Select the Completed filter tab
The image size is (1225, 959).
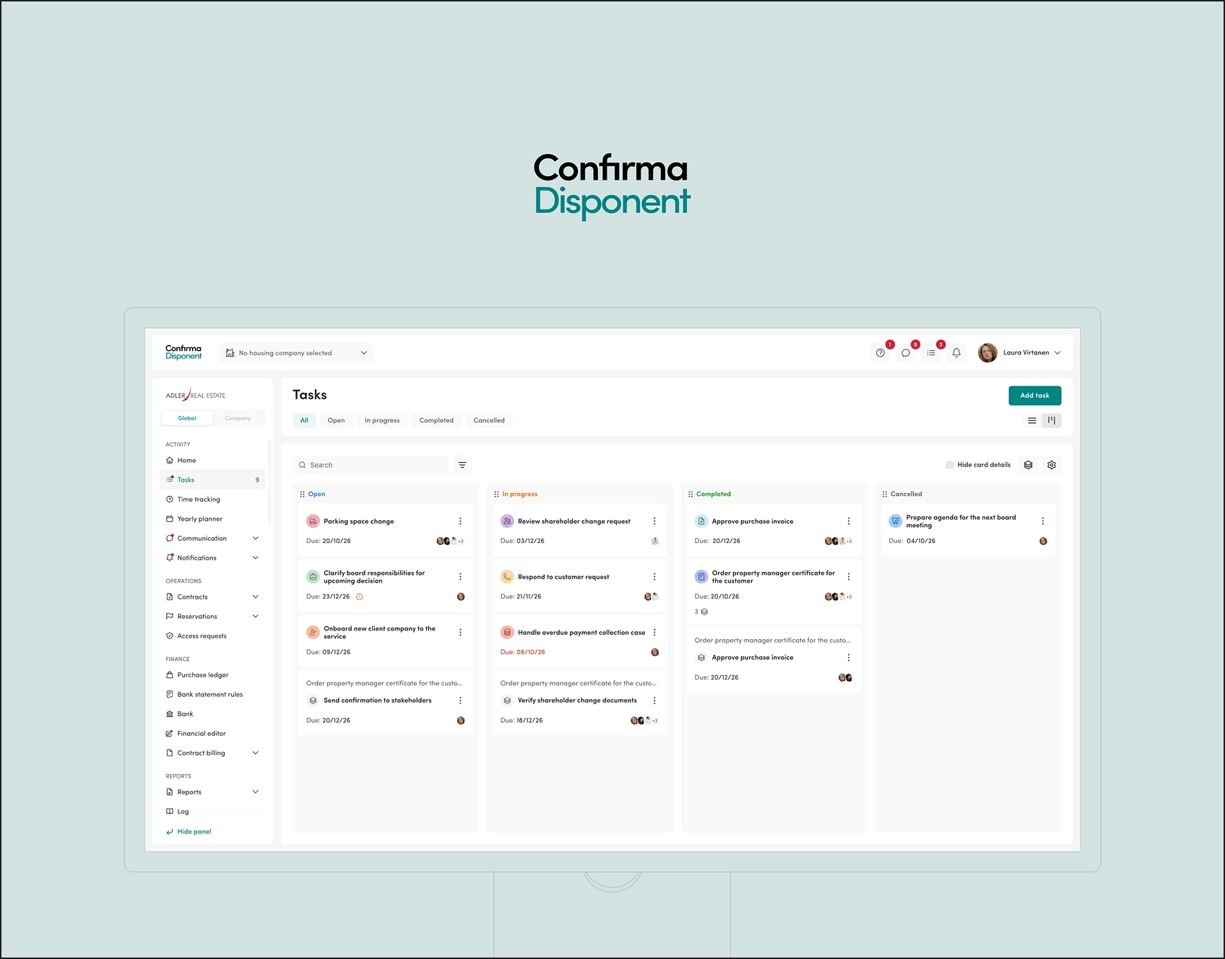point(436,420)
